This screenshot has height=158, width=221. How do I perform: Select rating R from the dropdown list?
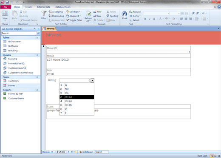77,109
